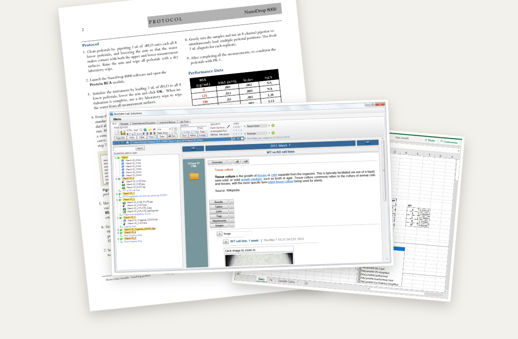The height and width of the screenshot is (339, 518).
Task: Go up one level in path bar
Action: pos(122,142)
